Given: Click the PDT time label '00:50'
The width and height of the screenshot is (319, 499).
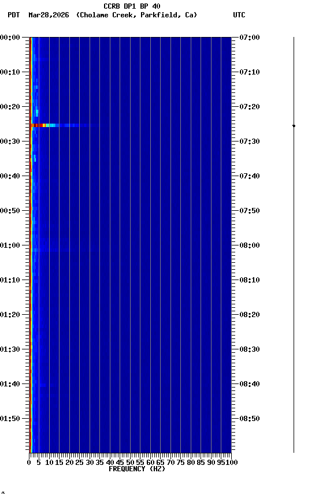Looking at the screenshot, I should (x=10, y=211).
